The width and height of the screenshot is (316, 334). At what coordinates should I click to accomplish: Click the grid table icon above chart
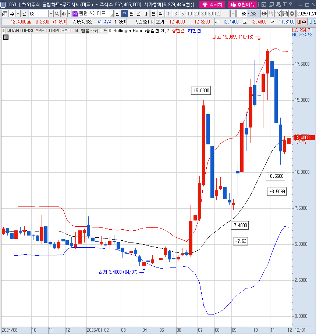coord(6,37)
